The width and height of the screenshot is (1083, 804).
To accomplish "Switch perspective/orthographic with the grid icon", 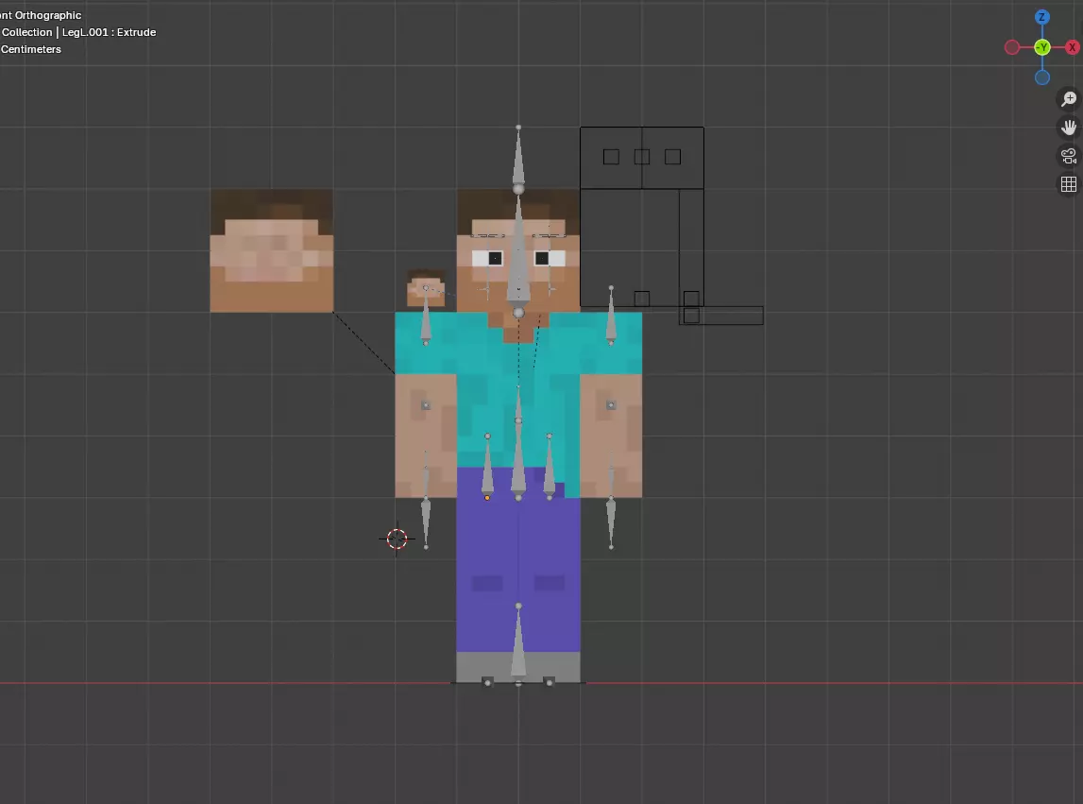I will (1069, 184).
